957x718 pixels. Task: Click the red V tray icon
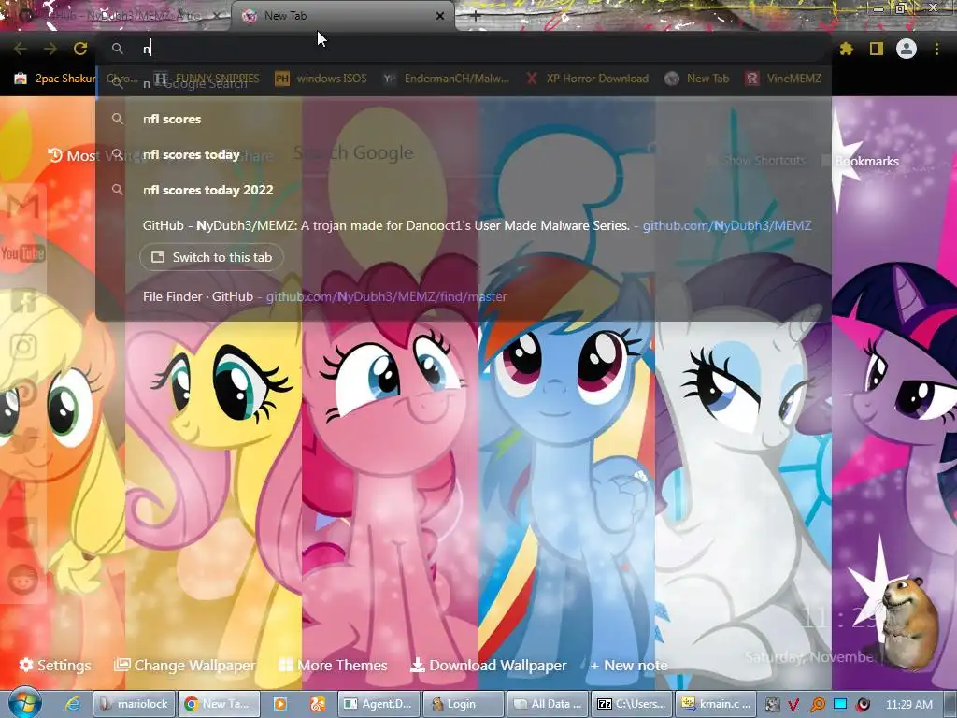click(x=794, y=705)
